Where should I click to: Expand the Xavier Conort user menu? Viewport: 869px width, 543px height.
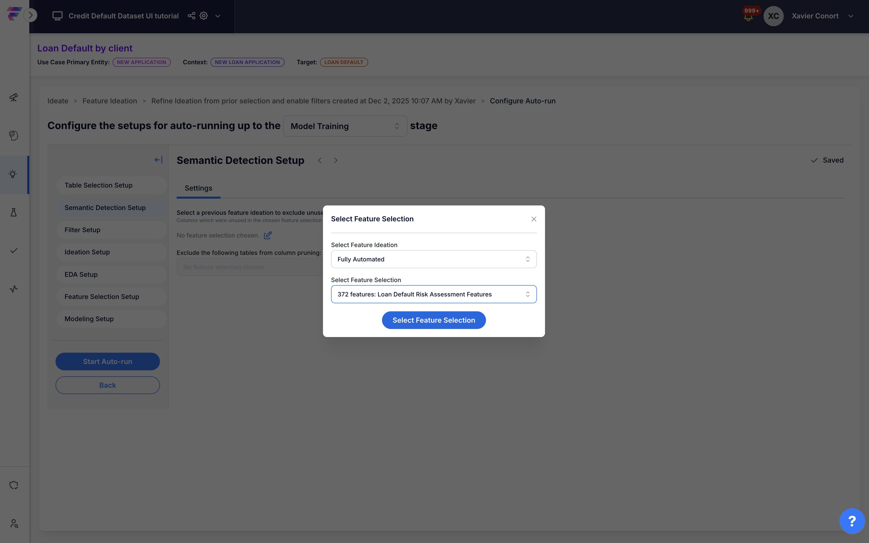(x=851, y=16)
